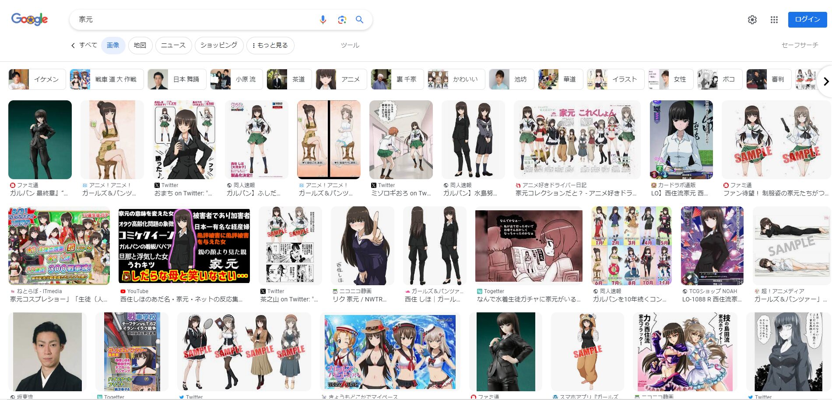Open the settings gear menu

(752, 20)
